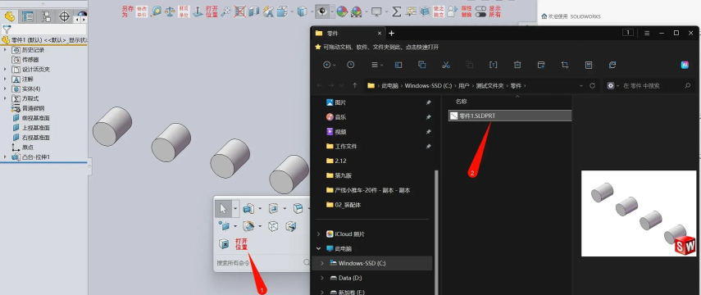Switch to the FeatureManager design tree tab

[x=9, y=17]
